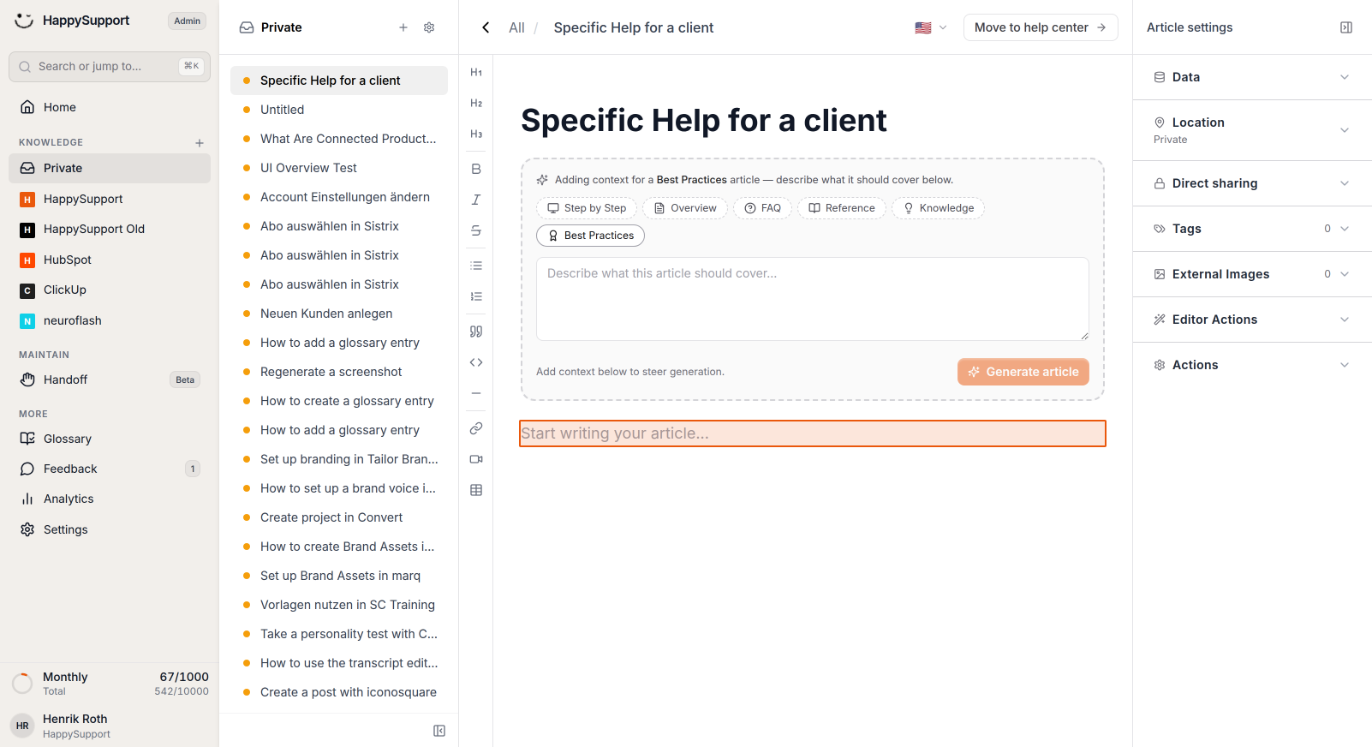Screen dimensions: 1372x747
Task: Insert a table from the toolbar
Action: point(476,490)
